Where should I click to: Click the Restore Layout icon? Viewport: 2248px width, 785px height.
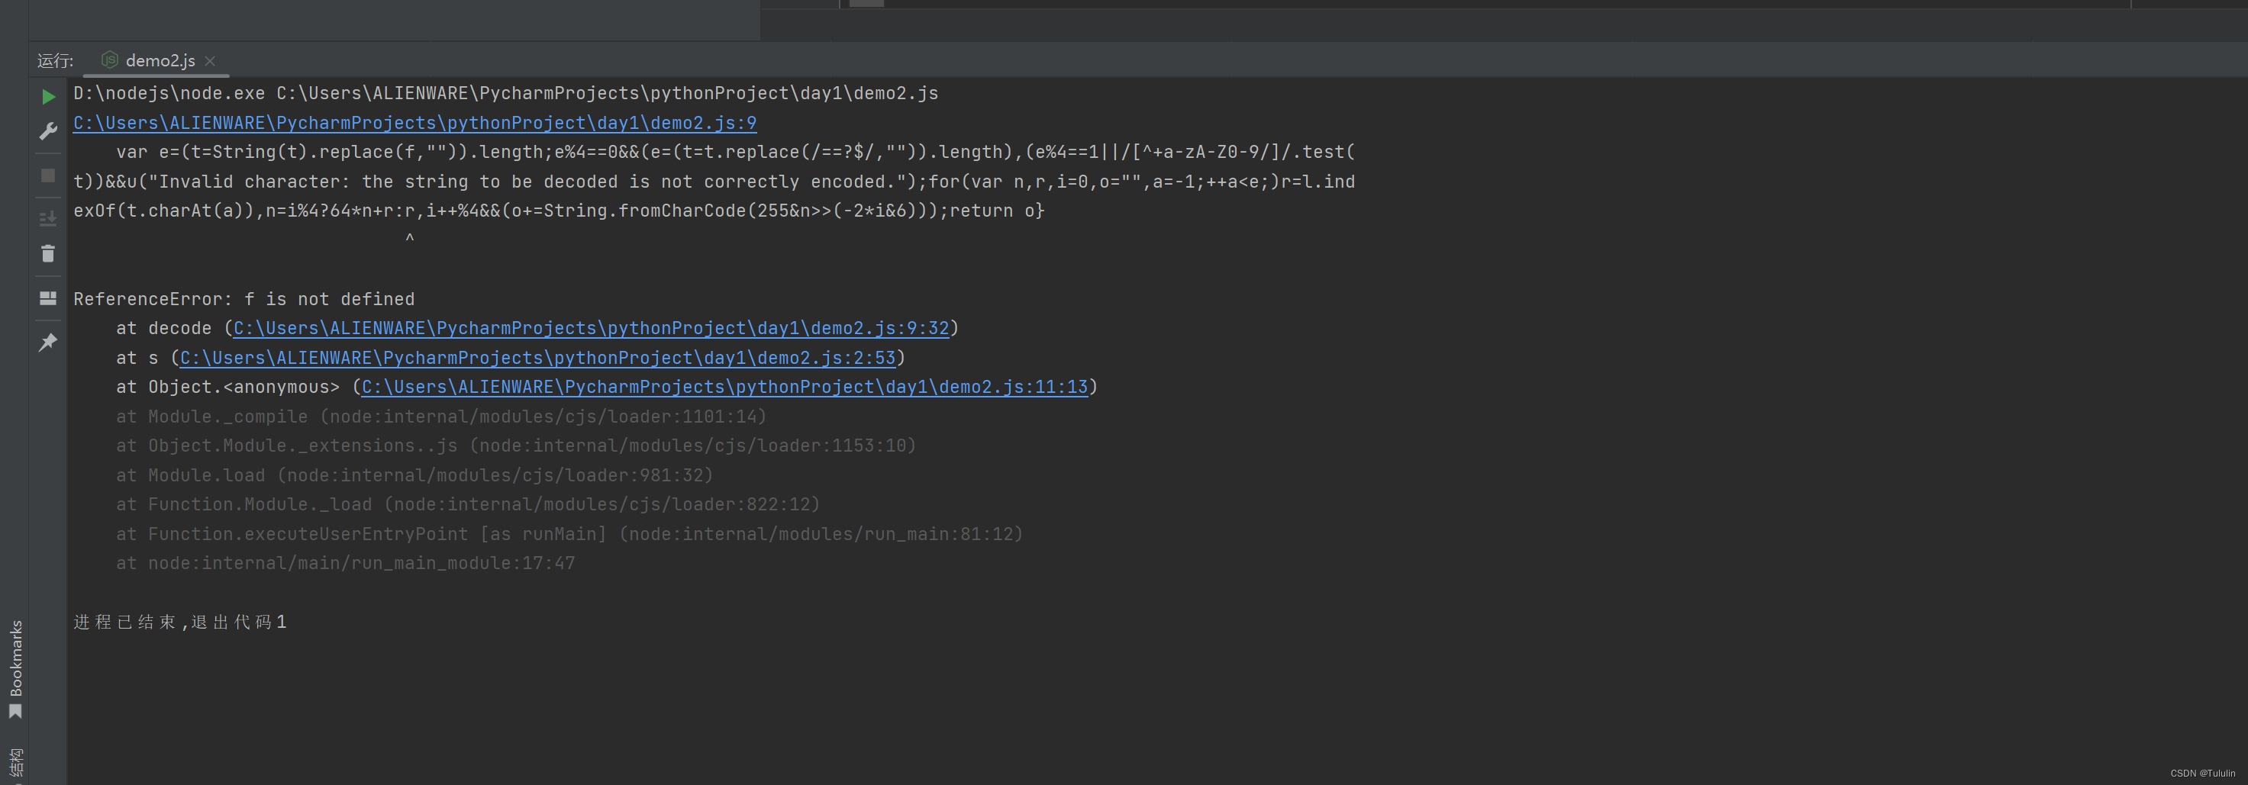tap(49, 298)
